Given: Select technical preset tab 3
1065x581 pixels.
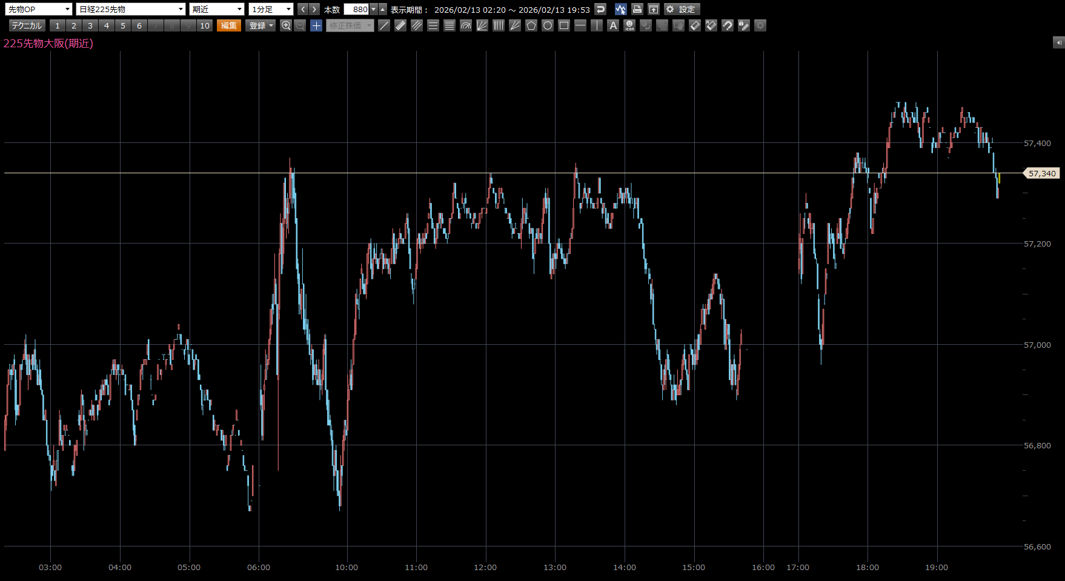Looking at the screenshot, I should [90, 25].
